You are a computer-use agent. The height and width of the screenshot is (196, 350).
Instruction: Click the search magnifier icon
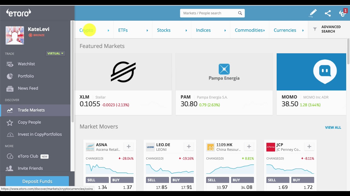pos(240,13)
